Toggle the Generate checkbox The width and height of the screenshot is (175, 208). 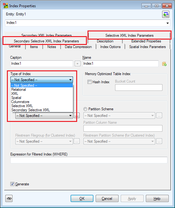pyautogui.click(x=12, y=184)
